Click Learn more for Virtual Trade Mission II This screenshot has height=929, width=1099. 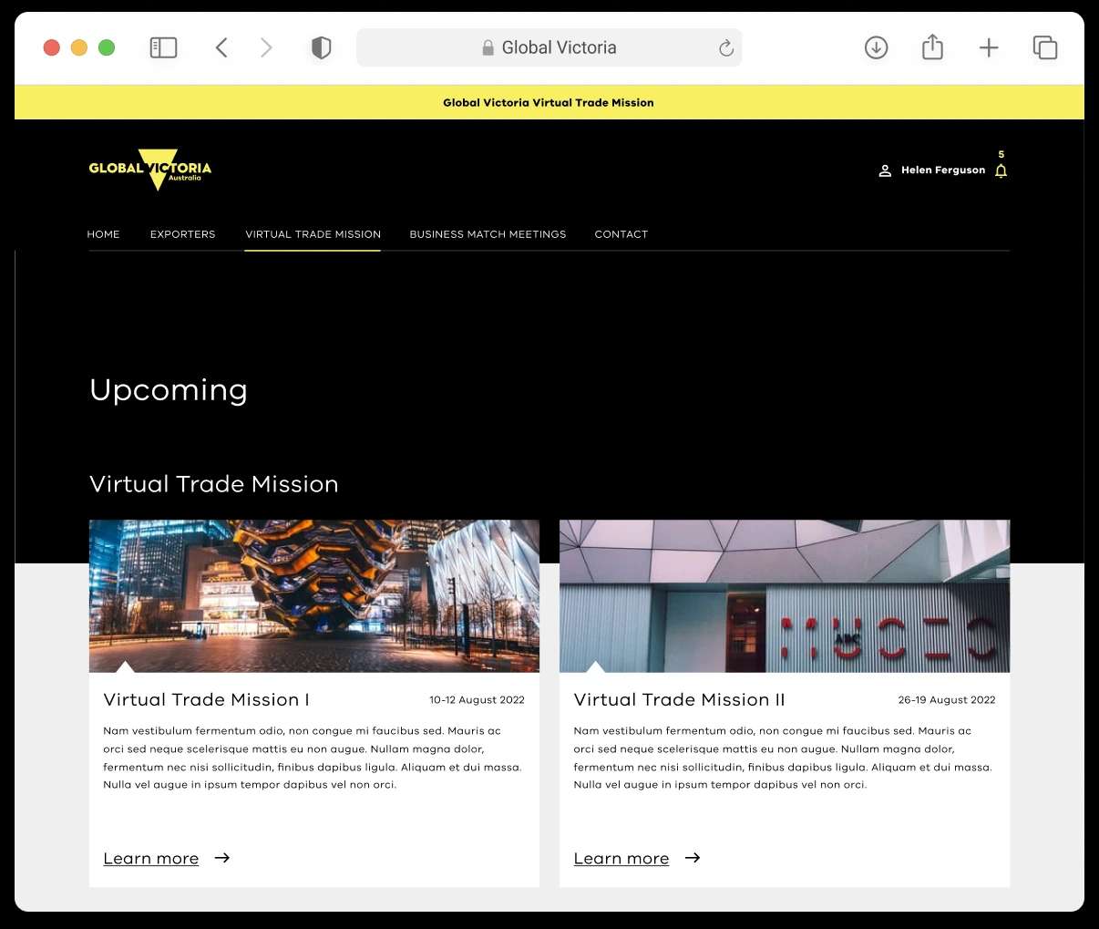(x=621, y=859)
